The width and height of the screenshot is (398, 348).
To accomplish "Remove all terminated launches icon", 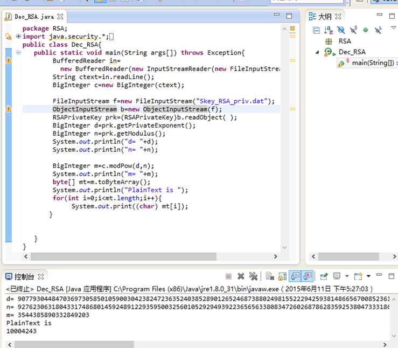I will point(253,276).
